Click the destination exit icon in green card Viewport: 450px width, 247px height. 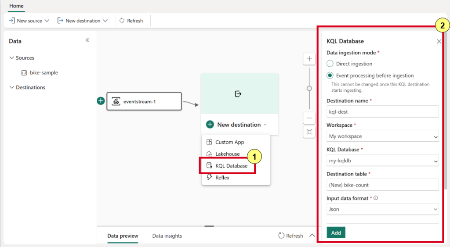(x=238, y=94)
